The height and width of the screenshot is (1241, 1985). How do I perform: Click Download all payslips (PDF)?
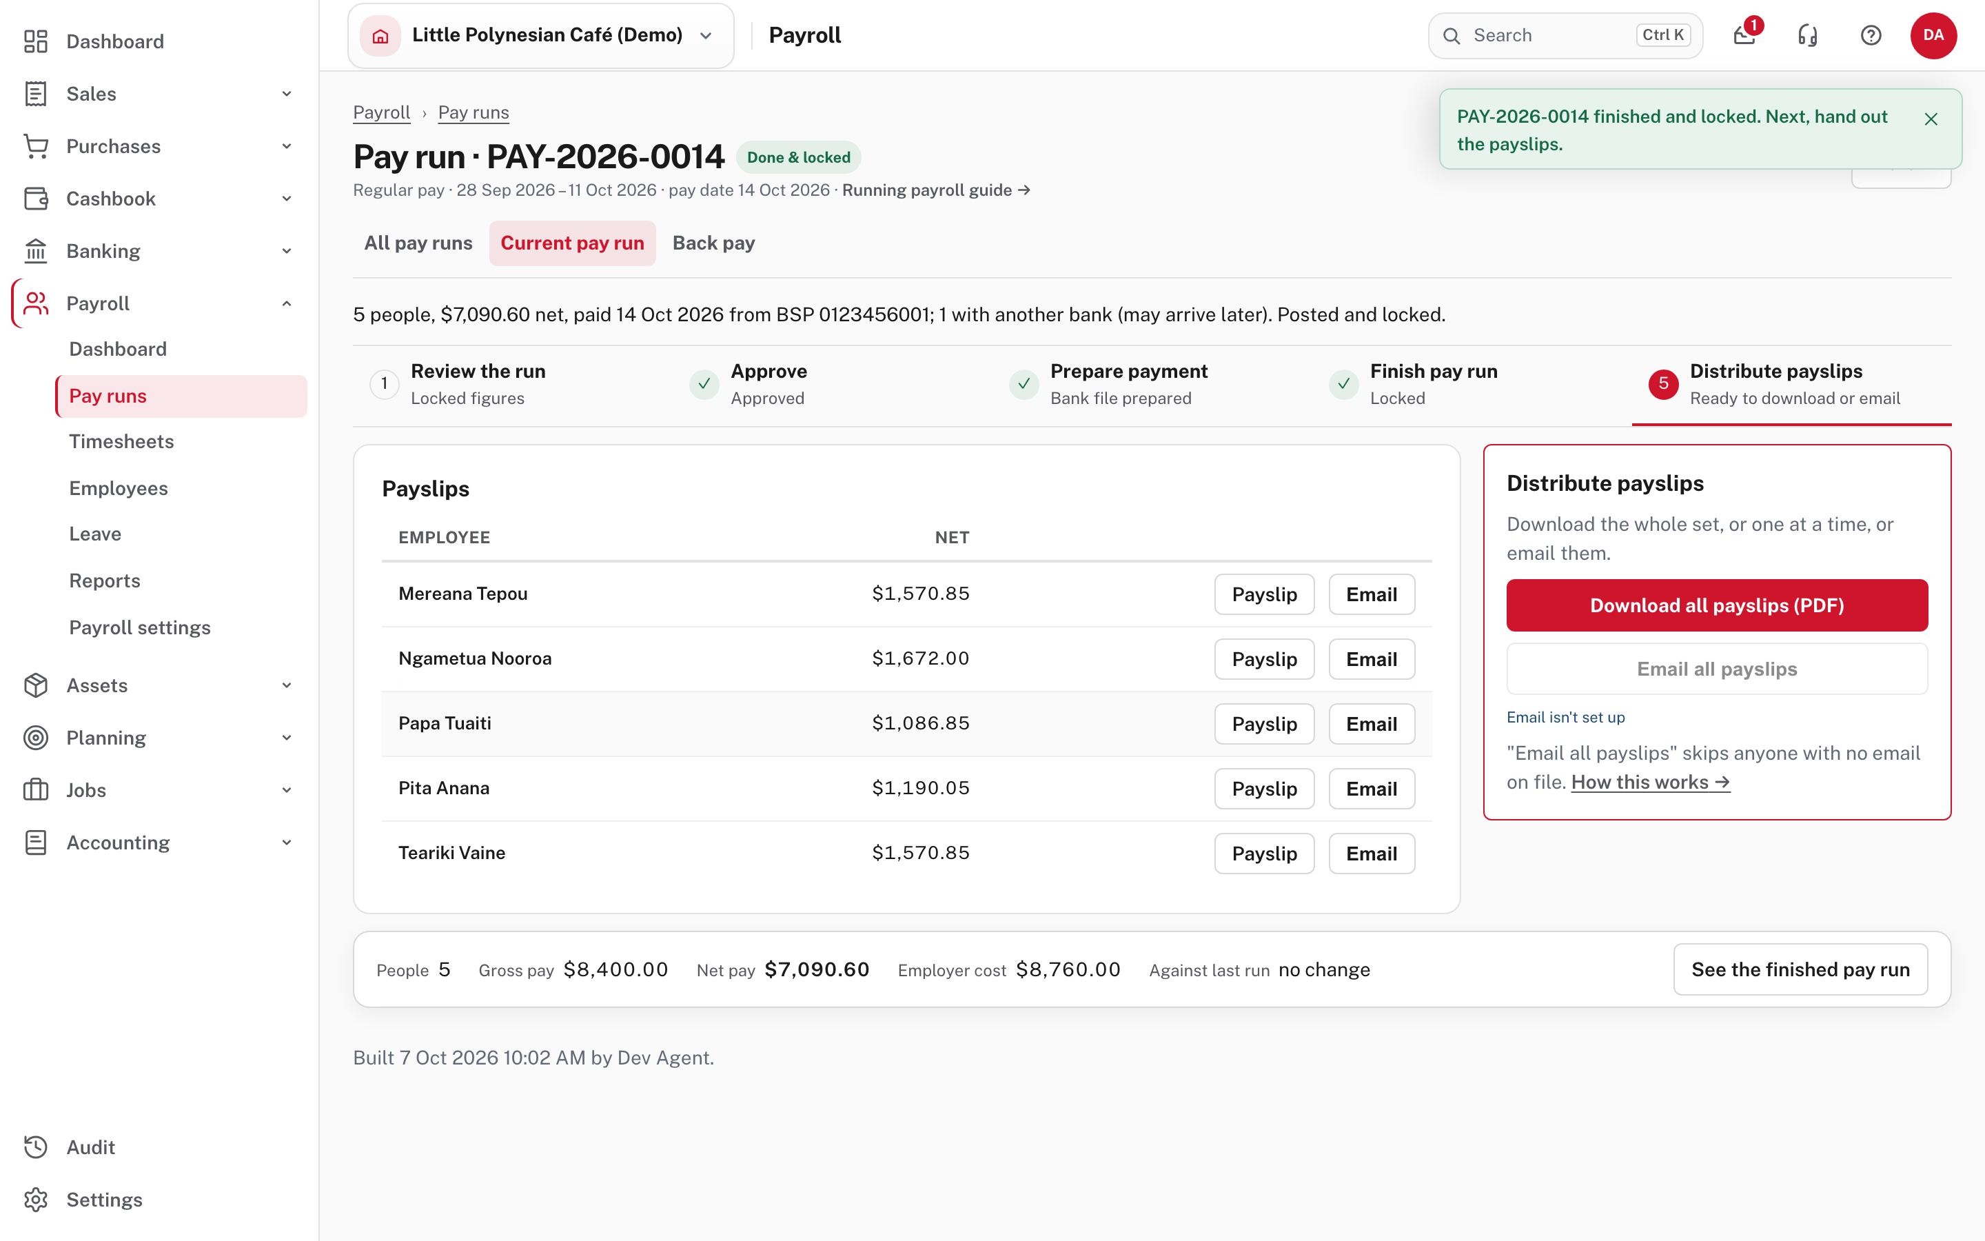pos(1717,606)
